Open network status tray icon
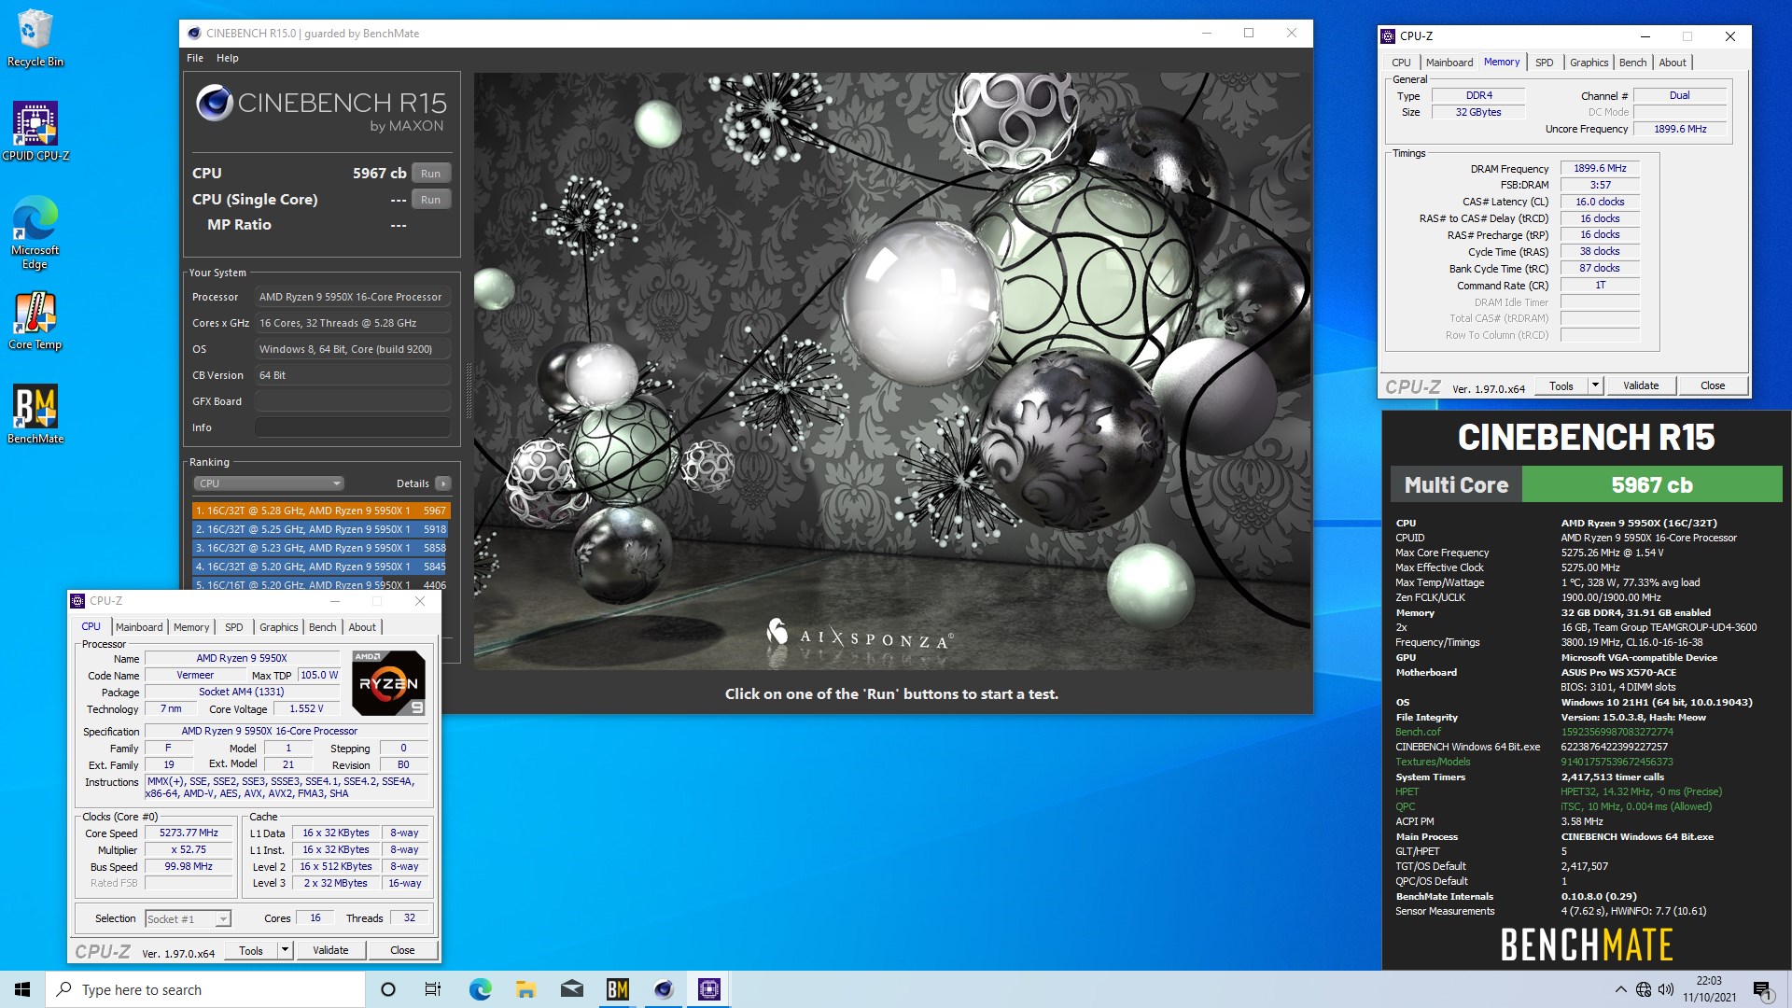Screen dimensions: 1792x1008 [x=1644, y=989]
